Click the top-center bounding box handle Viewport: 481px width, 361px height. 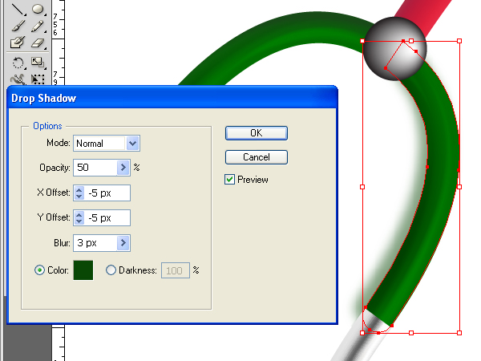coord(411,41)
